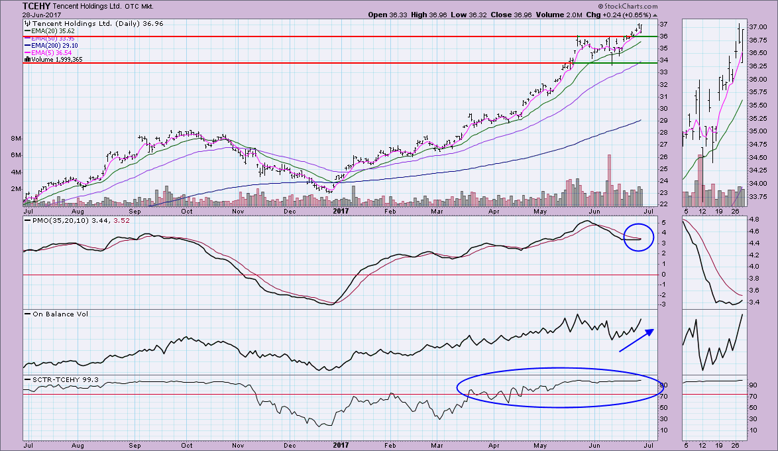Open the ©StockCharts.com attribution link
The height and width of the screenshot is (451, 778).
pyautogui.click(x=628, y=7)
